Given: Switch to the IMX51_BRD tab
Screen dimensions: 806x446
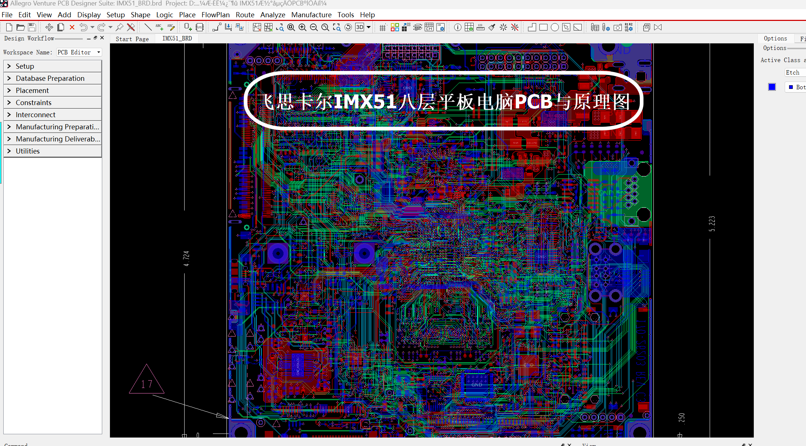Looking at the screenshot, I should tap(177, 38).
